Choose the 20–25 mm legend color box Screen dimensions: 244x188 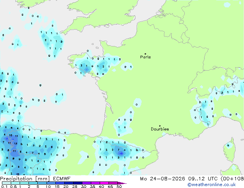69,183
